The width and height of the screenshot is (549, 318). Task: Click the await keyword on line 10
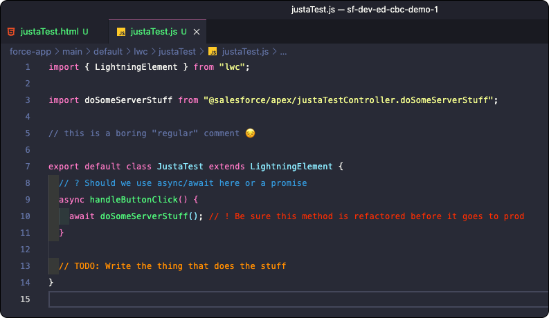coord(82,216)
